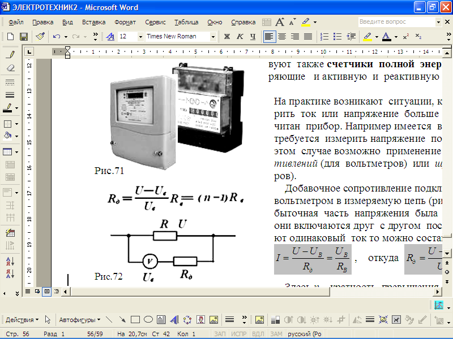This screenshot has height=339, width=453.
Task: Open the Автофигуры menu
Action: (x=80, y=320)
